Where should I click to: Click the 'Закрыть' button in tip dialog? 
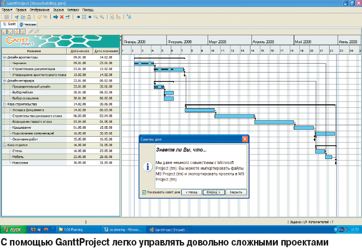coord(236,192)
